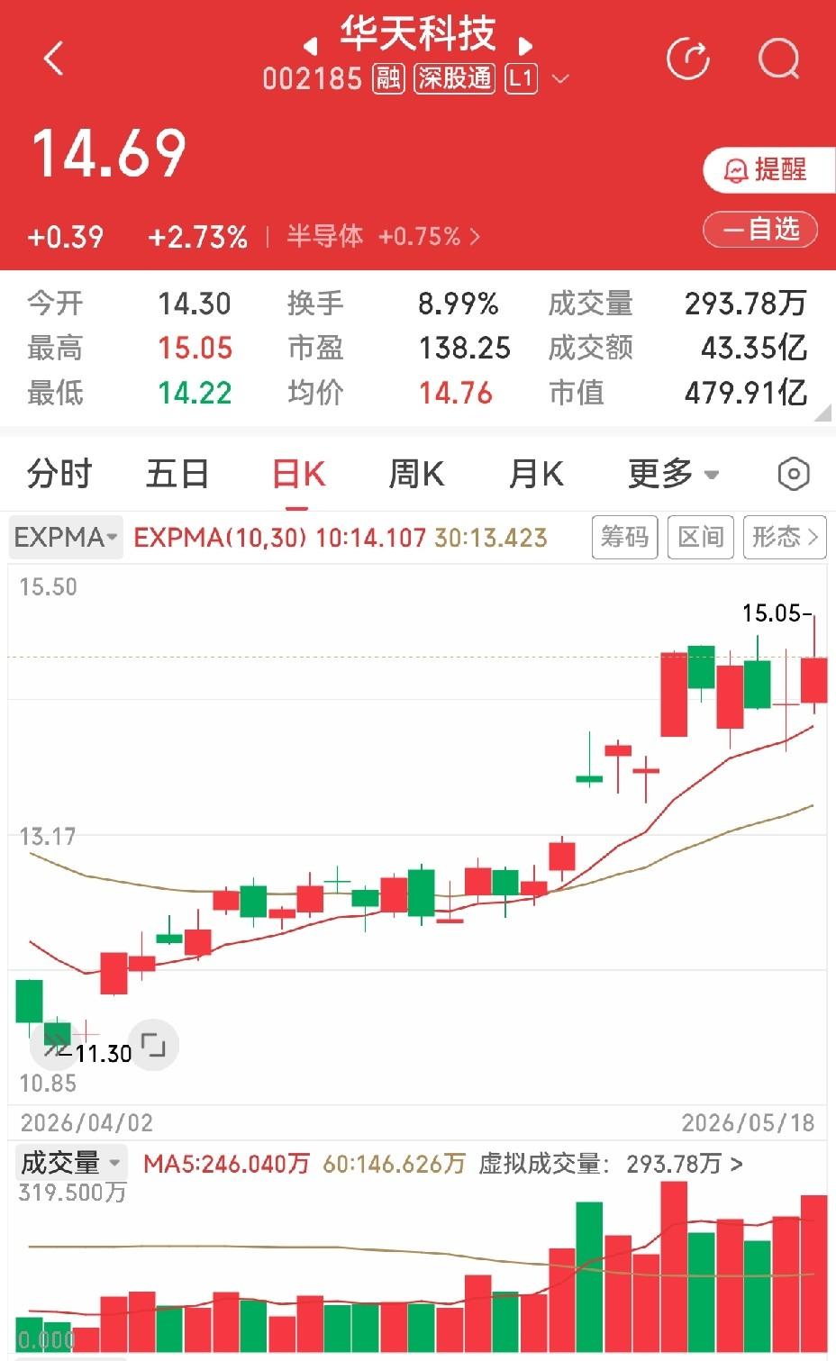Tap the tallest red volume bar
The width and height of the screenshot is (836, 1361).
click(674, 1266)
